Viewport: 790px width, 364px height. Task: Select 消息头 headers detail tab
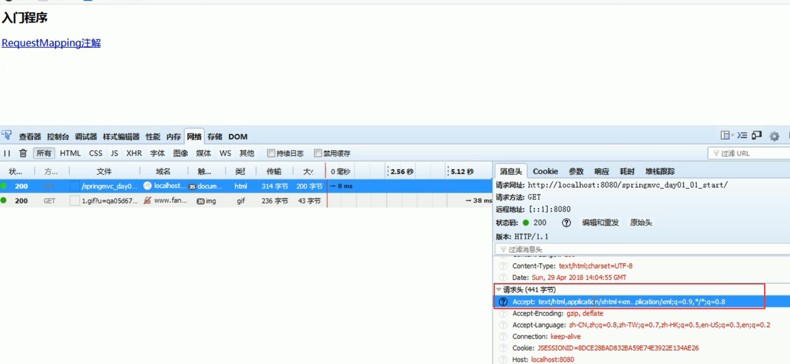coord(511,171)
